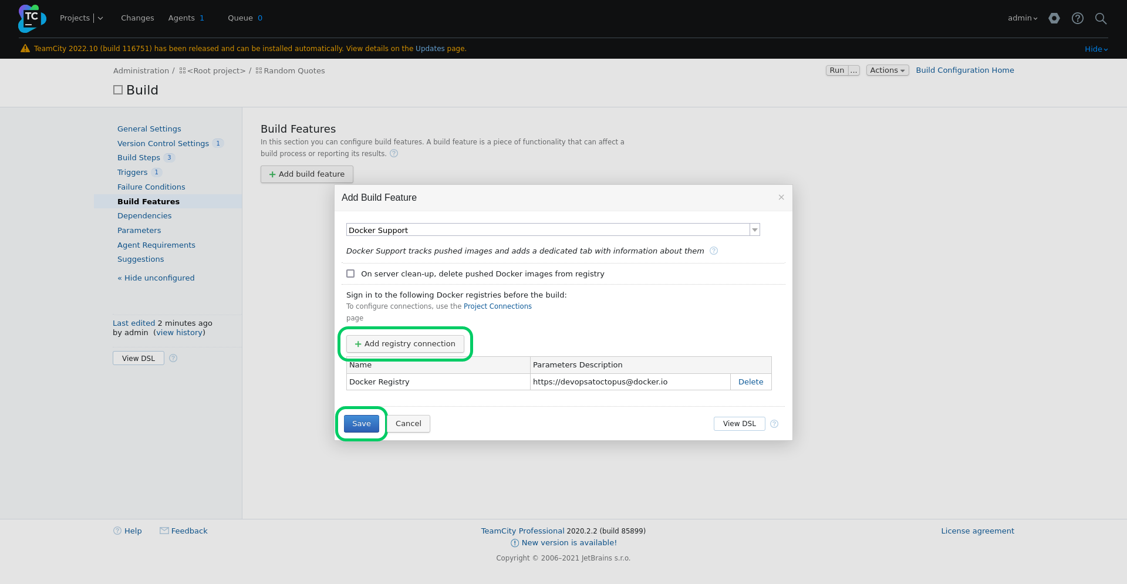
Task: Go to Version Control Settings
Action: click(x=163, y=143)
